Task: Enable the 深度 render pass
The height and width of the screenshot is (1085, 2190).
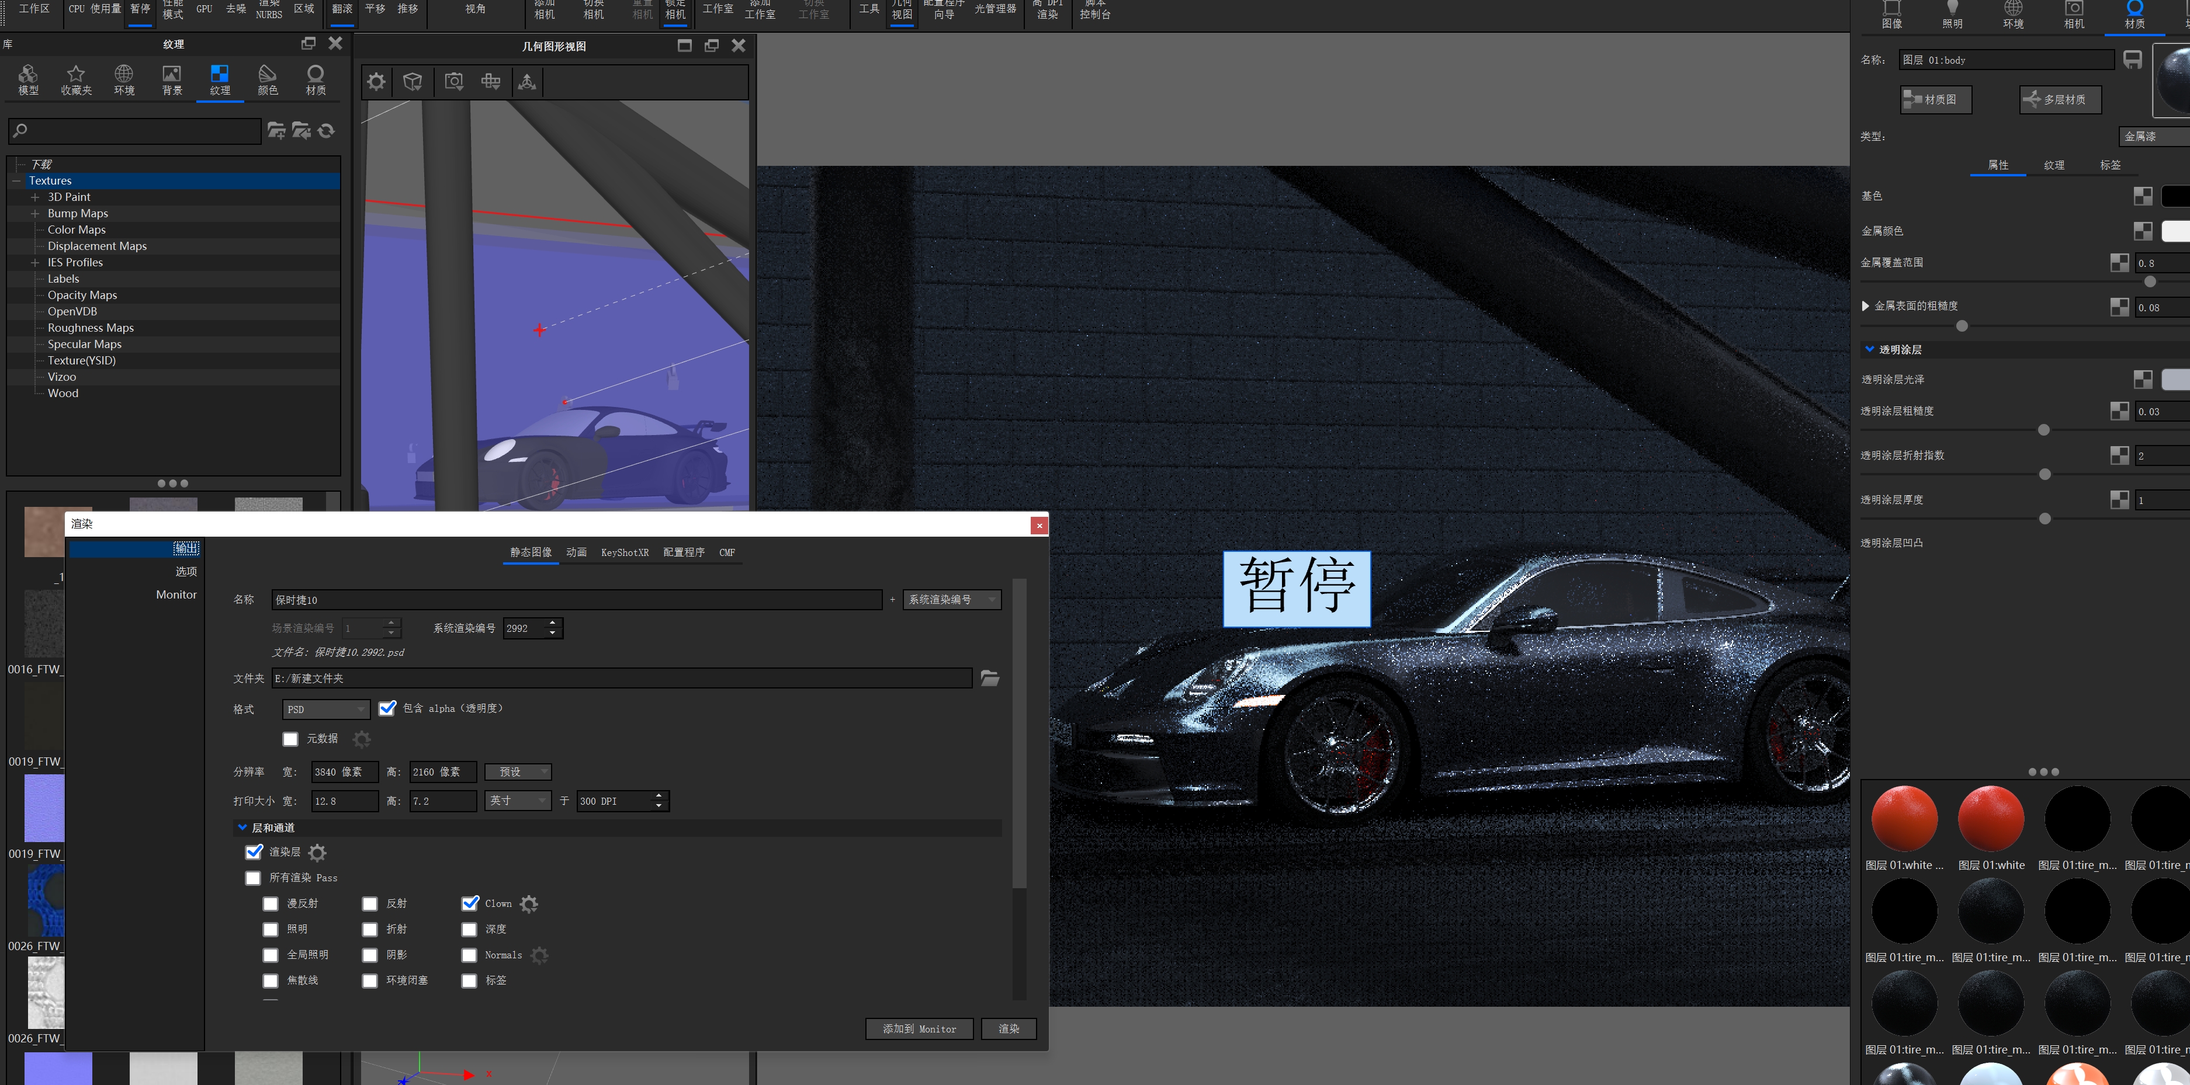Action: 469,930
